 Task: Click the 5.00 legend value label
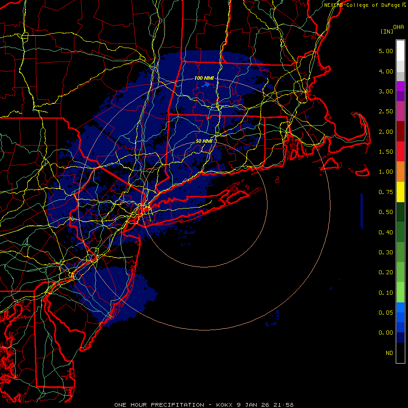click(386, 51)
